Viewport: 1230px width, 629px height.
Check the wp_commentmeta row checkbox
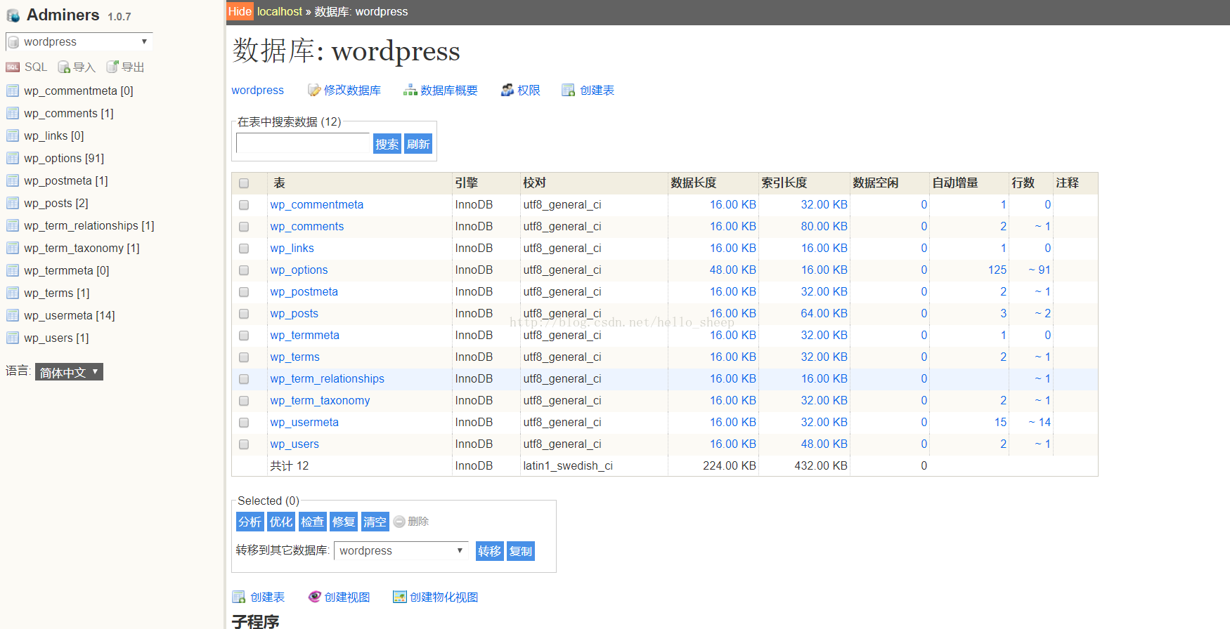click(244, 205)
